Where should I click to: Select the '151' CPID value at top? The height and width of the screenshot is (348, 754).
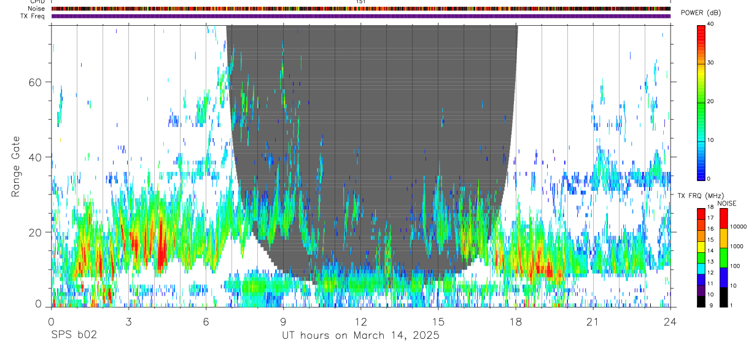(361, 2)
